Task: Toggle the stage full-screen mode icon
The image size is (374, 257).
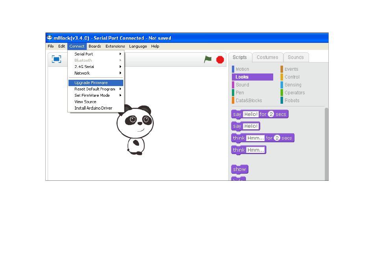Action: [x=57, y=59]
